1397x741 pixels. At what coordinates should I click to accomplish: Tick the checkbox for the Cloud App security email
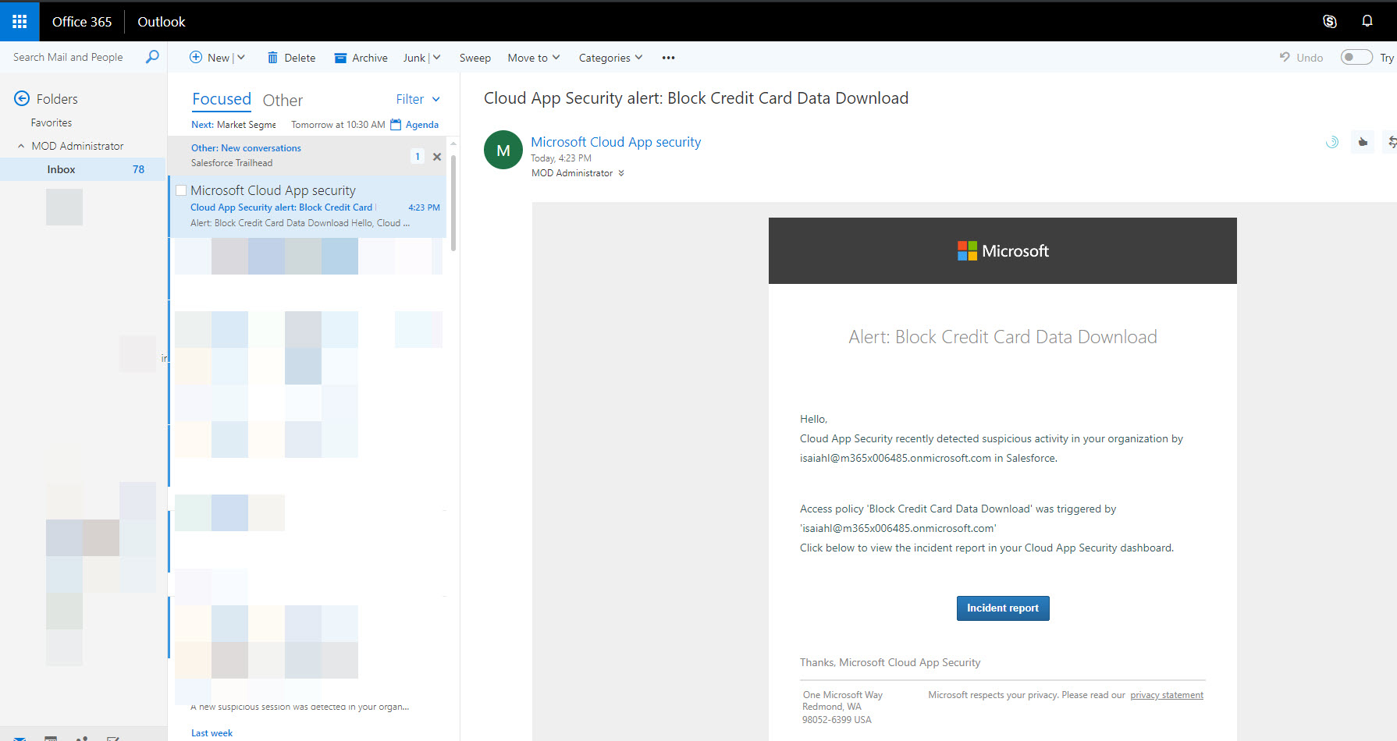(181, 190)
